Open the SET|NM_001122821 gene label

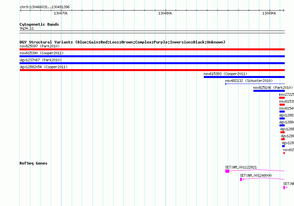[x=241, y=167]
